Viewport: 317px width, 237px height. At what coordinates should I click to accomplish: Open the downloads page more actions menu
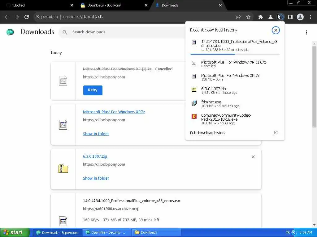coord(306,32)
